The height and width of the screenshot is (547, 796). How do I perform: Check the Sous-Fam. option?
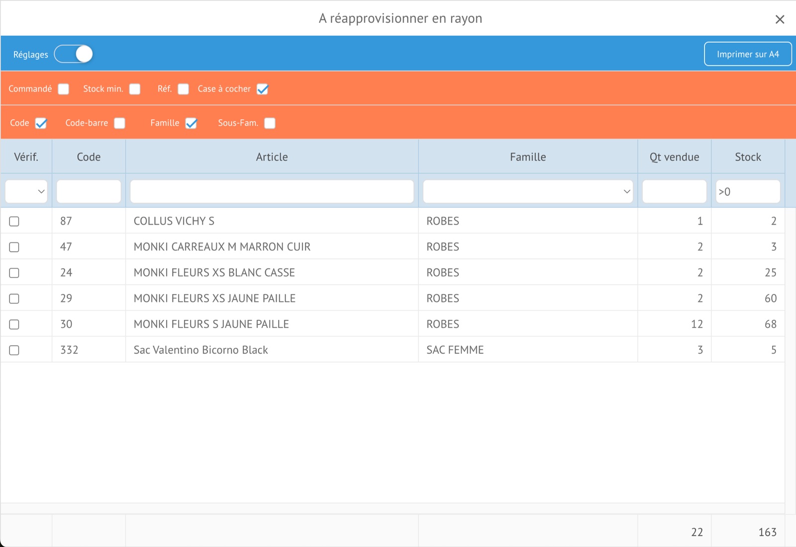tap(270, 123)
